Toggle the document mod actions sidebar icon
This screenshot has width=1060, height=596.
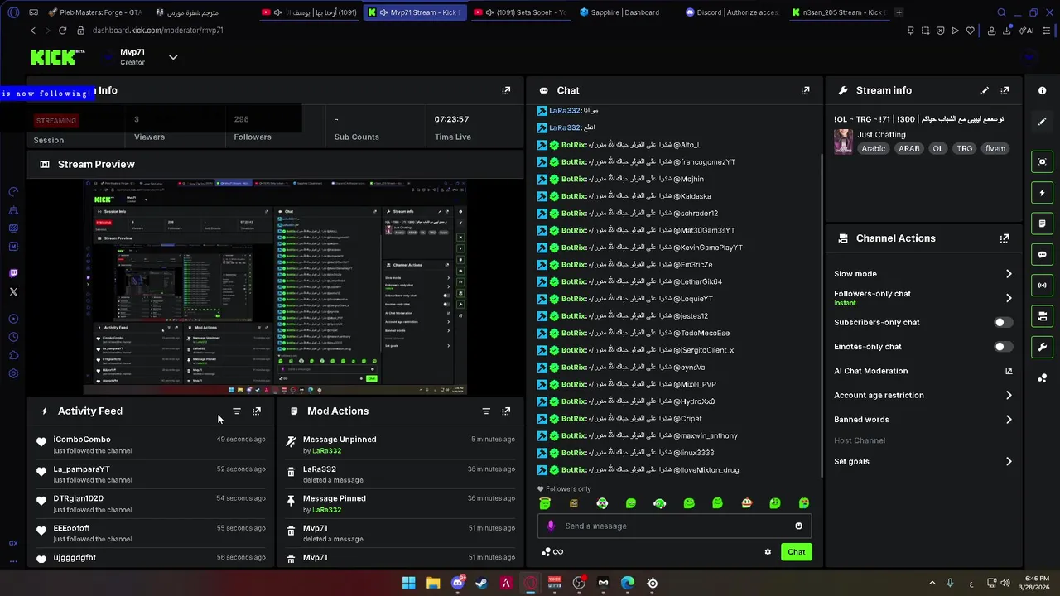point(1043,223)
